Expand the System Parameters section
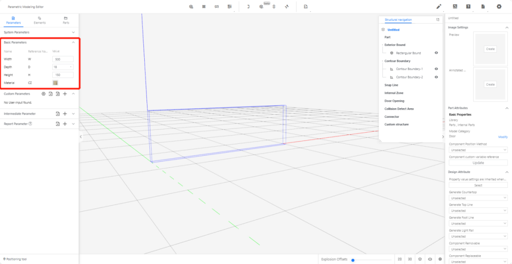Image resolution: width=512 pixels, height=264 pixels. pos(73,32)
